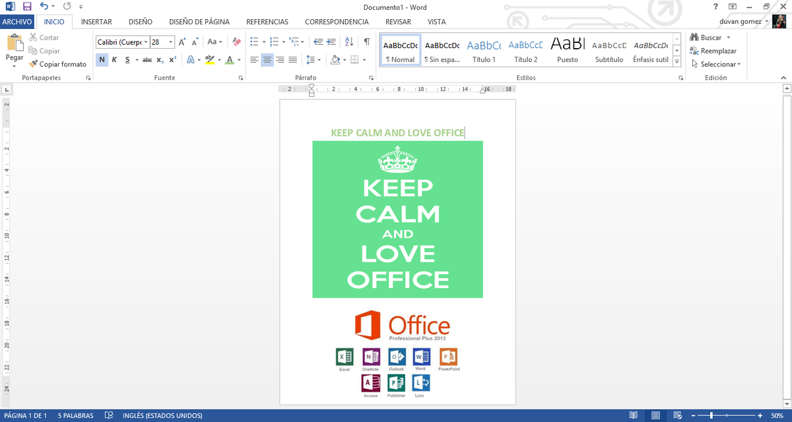Align text right

click(280, 59)
